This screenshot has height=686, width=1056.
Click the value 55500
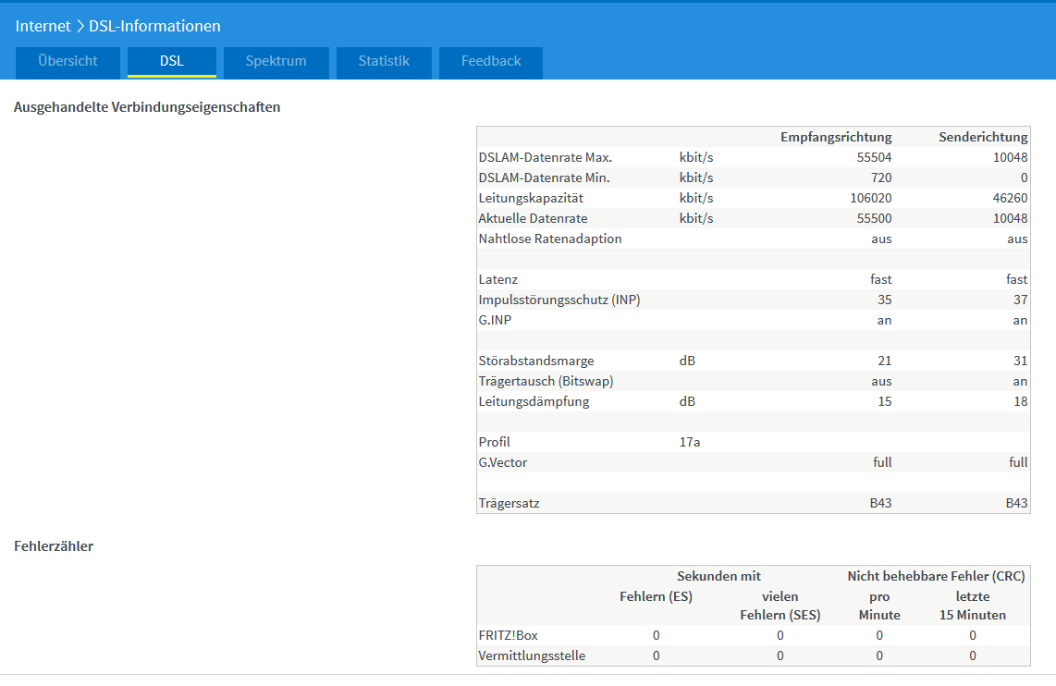point(874,218)
